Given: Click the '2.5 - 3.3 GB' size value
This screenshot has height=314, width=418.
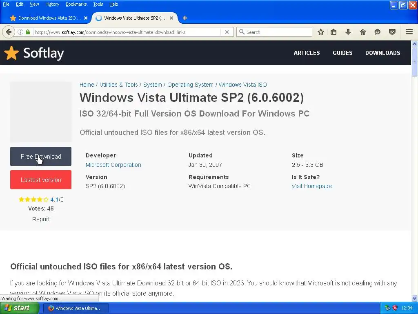Looking at the screenshot, I should 307,165.
